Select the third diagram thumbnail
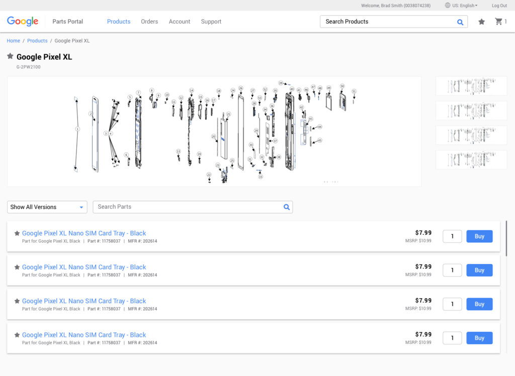Image resolution: width=515 pixels, height=376 pixels. [x=471, y=135]
